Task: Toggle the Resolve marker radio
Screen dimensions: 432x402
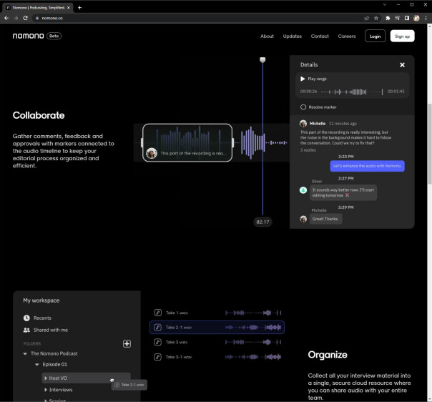Action: pyautogui.click(x=303, y=107)
